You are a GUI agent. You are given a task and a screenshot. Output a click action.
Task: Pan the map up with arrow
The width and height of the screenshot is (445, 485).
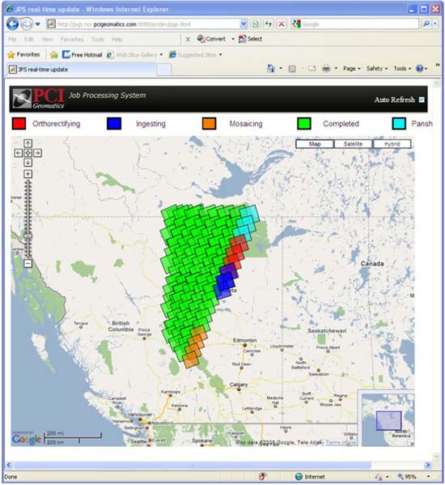coord(28,143)
